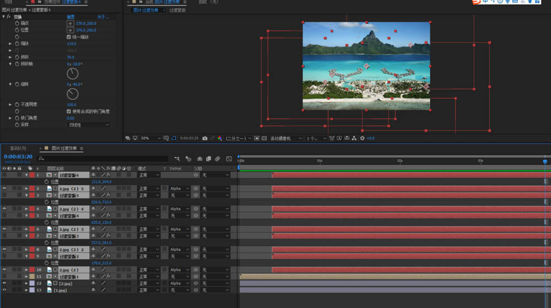Click the 重置 reset link for 变换 effect
The width and height of the screenshot is (551, 308).
pos(71,17)
